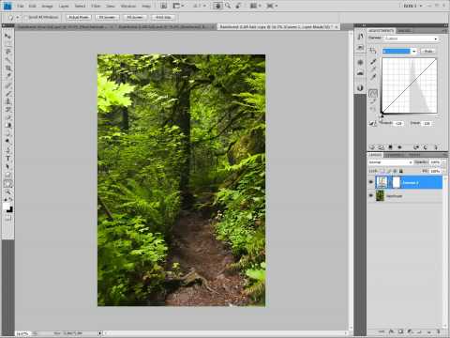Open the Screen Mode dropdown
The height and width of the screenshot is (338, 450).
point(272,6)
